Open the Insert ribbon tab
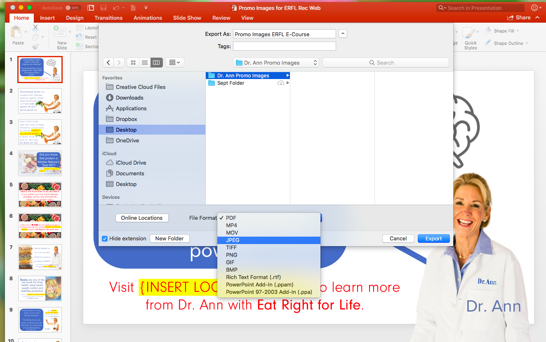 pos(47,18)
